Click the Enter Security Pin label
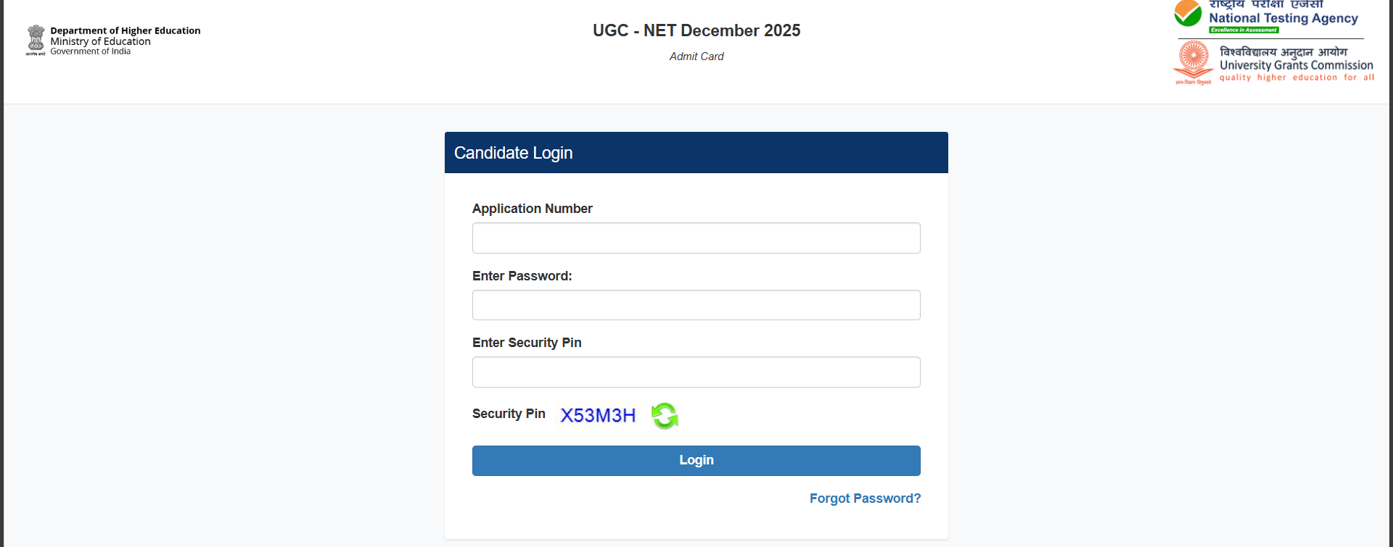This screenshot has height=547, width=1393. [527, 343]
